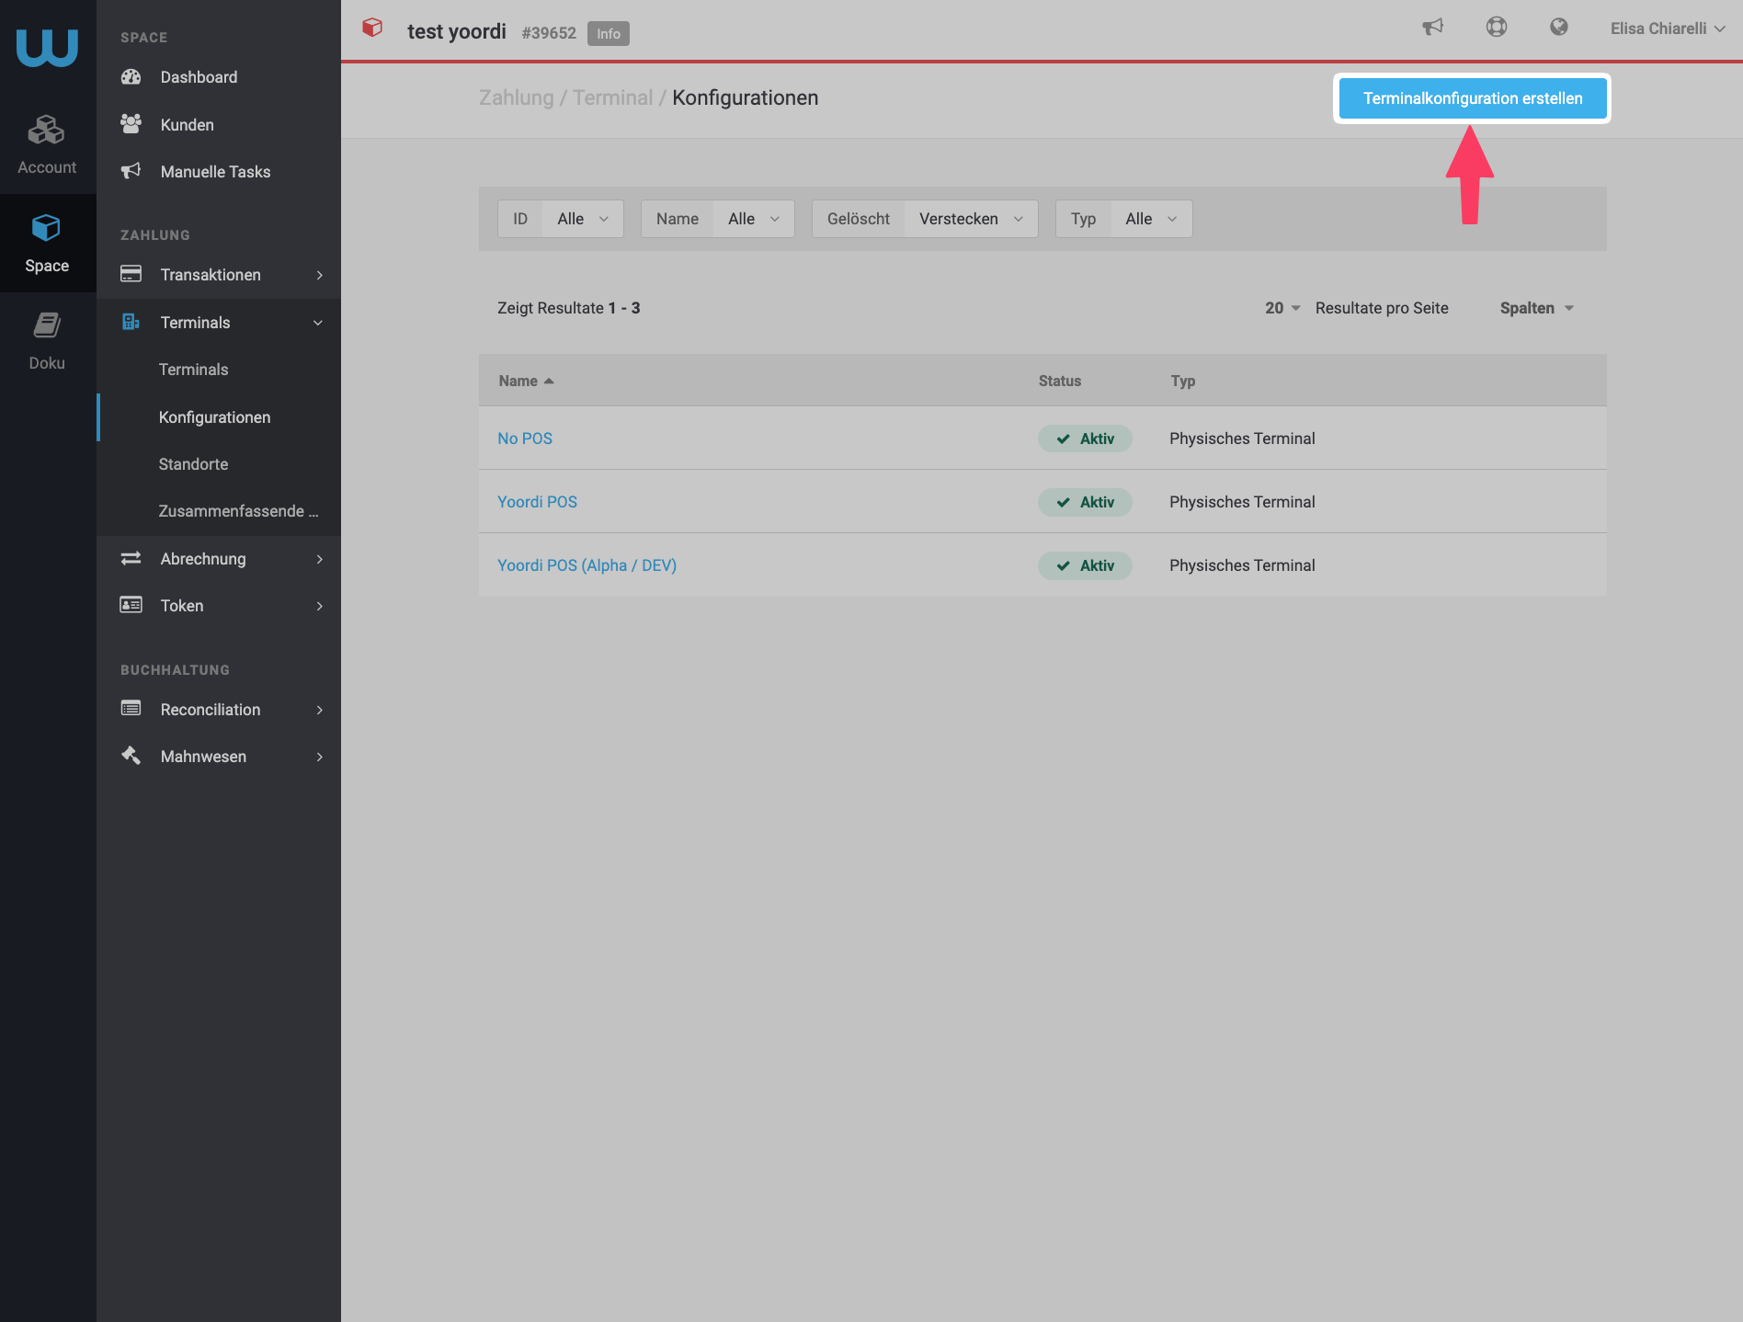Change the 20 results per page selector

click(1282, 308)
